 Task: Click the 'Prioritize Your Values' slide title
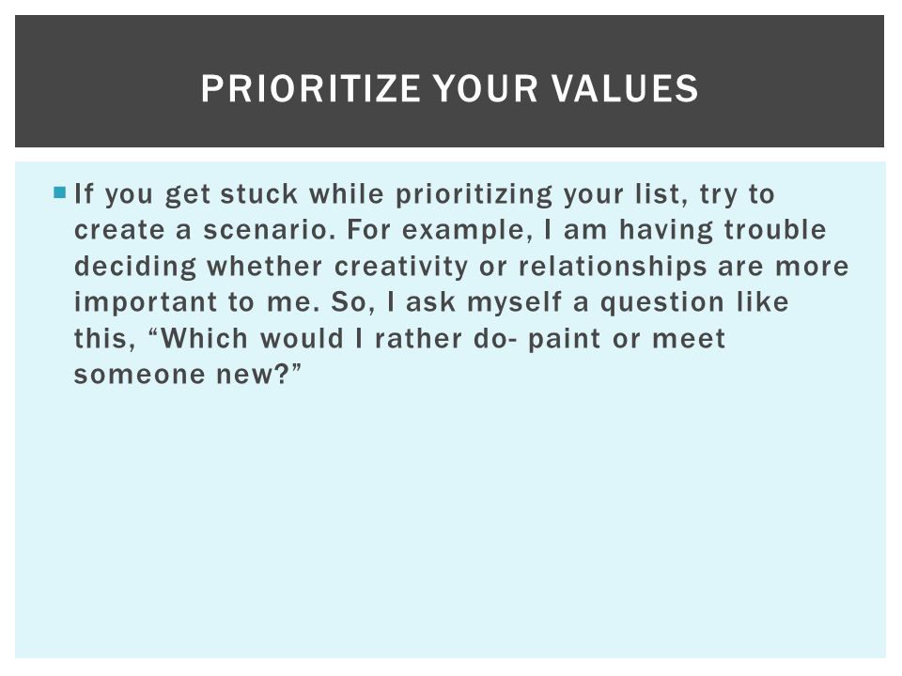[449, 88]
